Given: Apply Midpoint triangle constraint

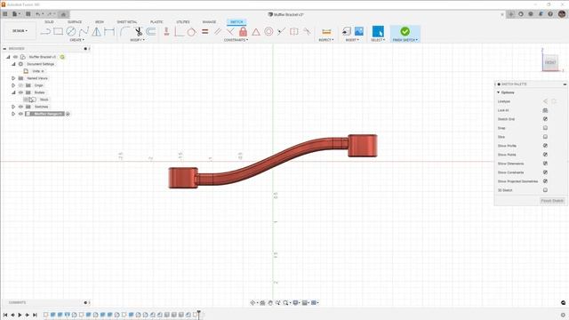Looking at the screenshot, I should 256,32.
